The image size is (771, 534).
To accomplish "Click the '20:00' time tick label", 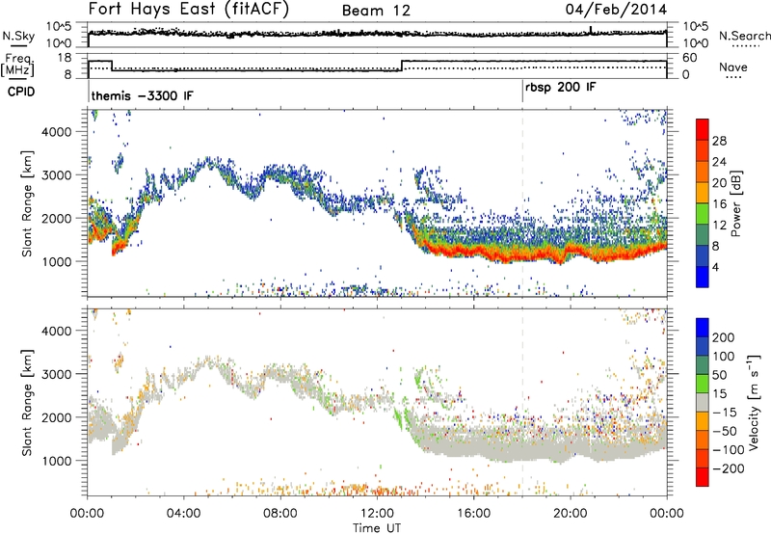I will [571, 514].
